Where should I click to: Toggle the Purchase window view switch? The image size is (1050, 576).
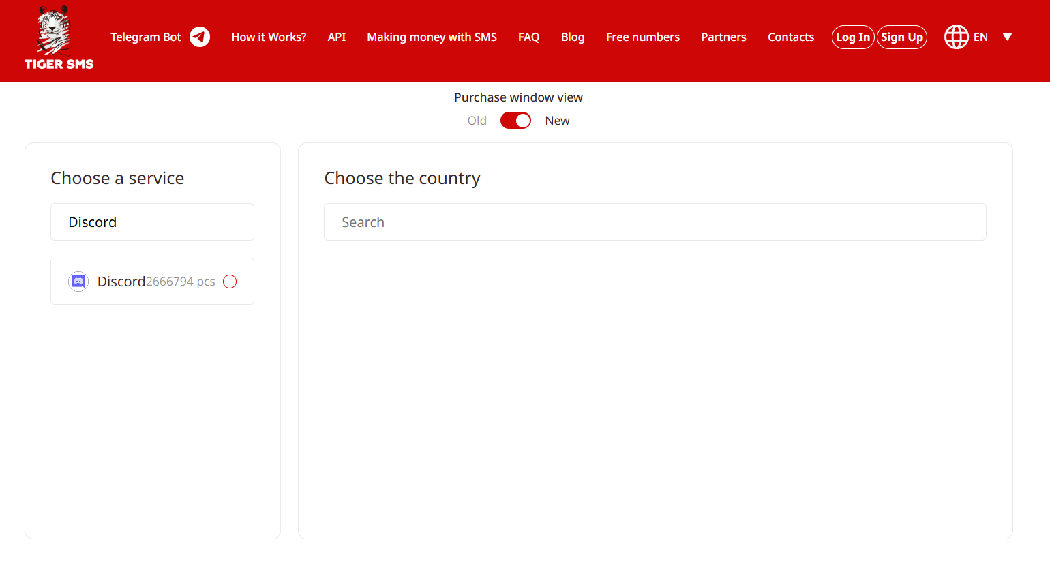(515, 121)
